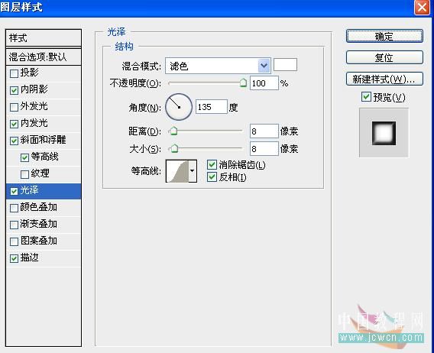Select the 样式 styles header item

click(x=44, y=38)
